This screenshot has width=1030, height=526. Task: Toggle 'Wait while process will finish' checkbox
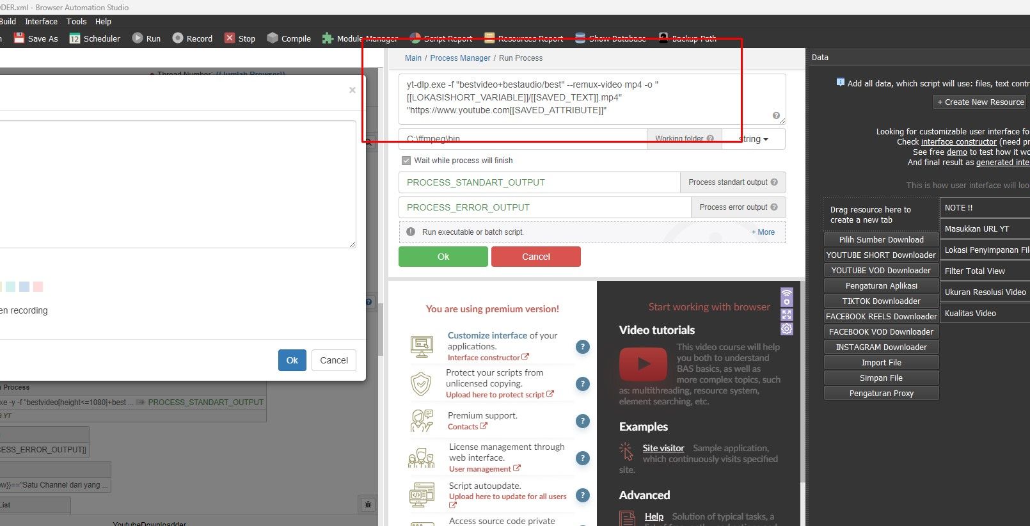click(x=406, y=161)
